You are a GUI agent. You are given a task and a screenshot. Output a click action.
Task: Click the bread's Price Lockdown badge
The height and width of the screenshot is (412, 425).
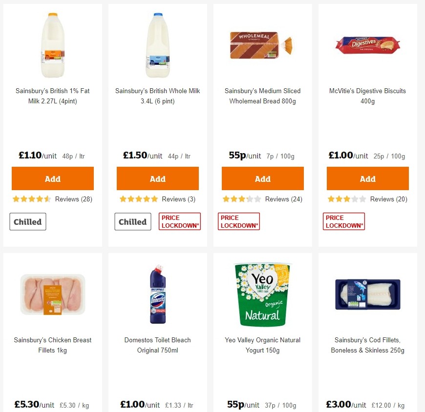click(x=238, y=221)
